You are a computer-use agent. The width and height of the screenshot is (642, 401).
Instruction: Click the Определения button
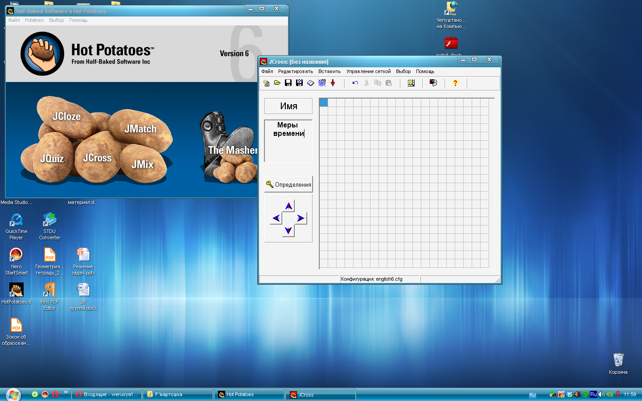tap(288, 184)
